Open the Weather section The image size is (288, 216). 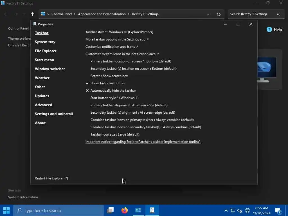tap(42, 78)
